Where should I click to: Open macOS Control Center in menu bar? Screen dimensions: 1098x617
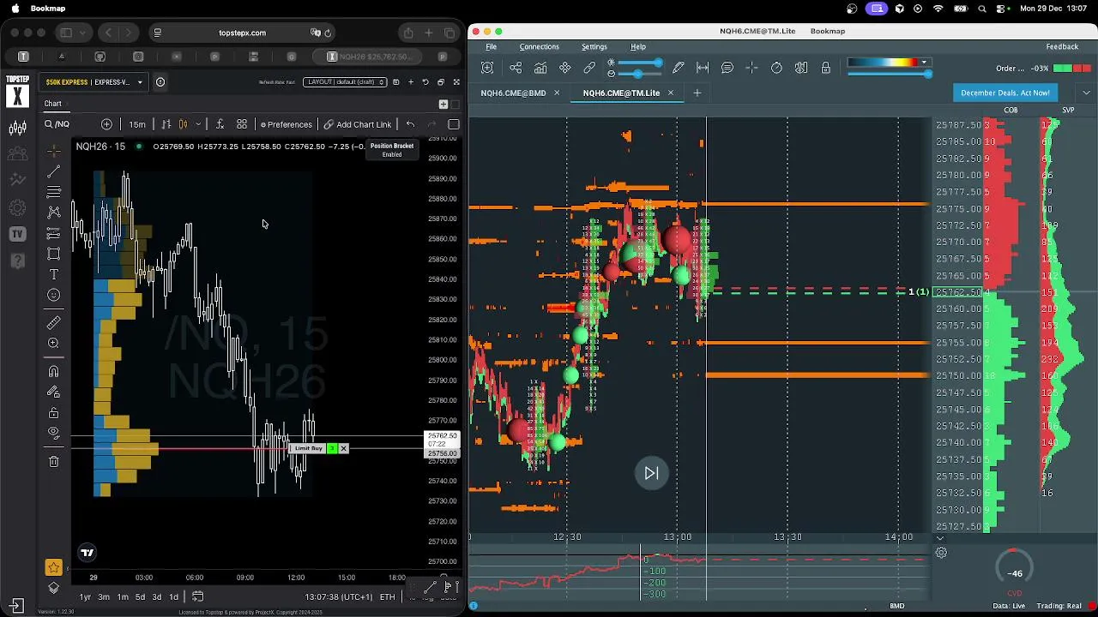pos(1002,9)
